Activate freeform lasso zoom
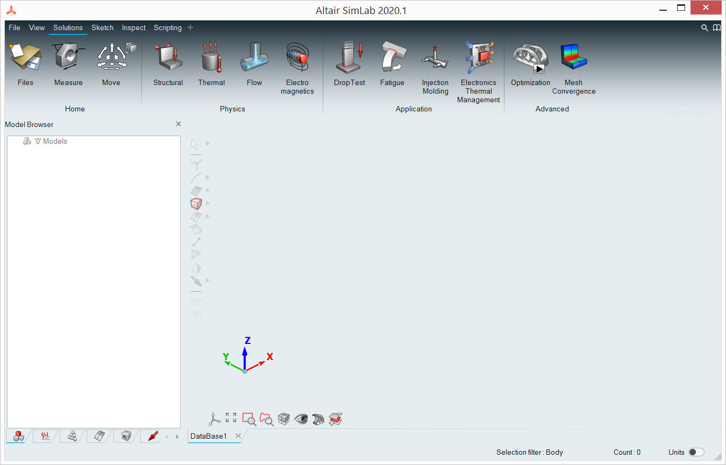The height and width of the screenshot is (465, 726). click(266, 419)
